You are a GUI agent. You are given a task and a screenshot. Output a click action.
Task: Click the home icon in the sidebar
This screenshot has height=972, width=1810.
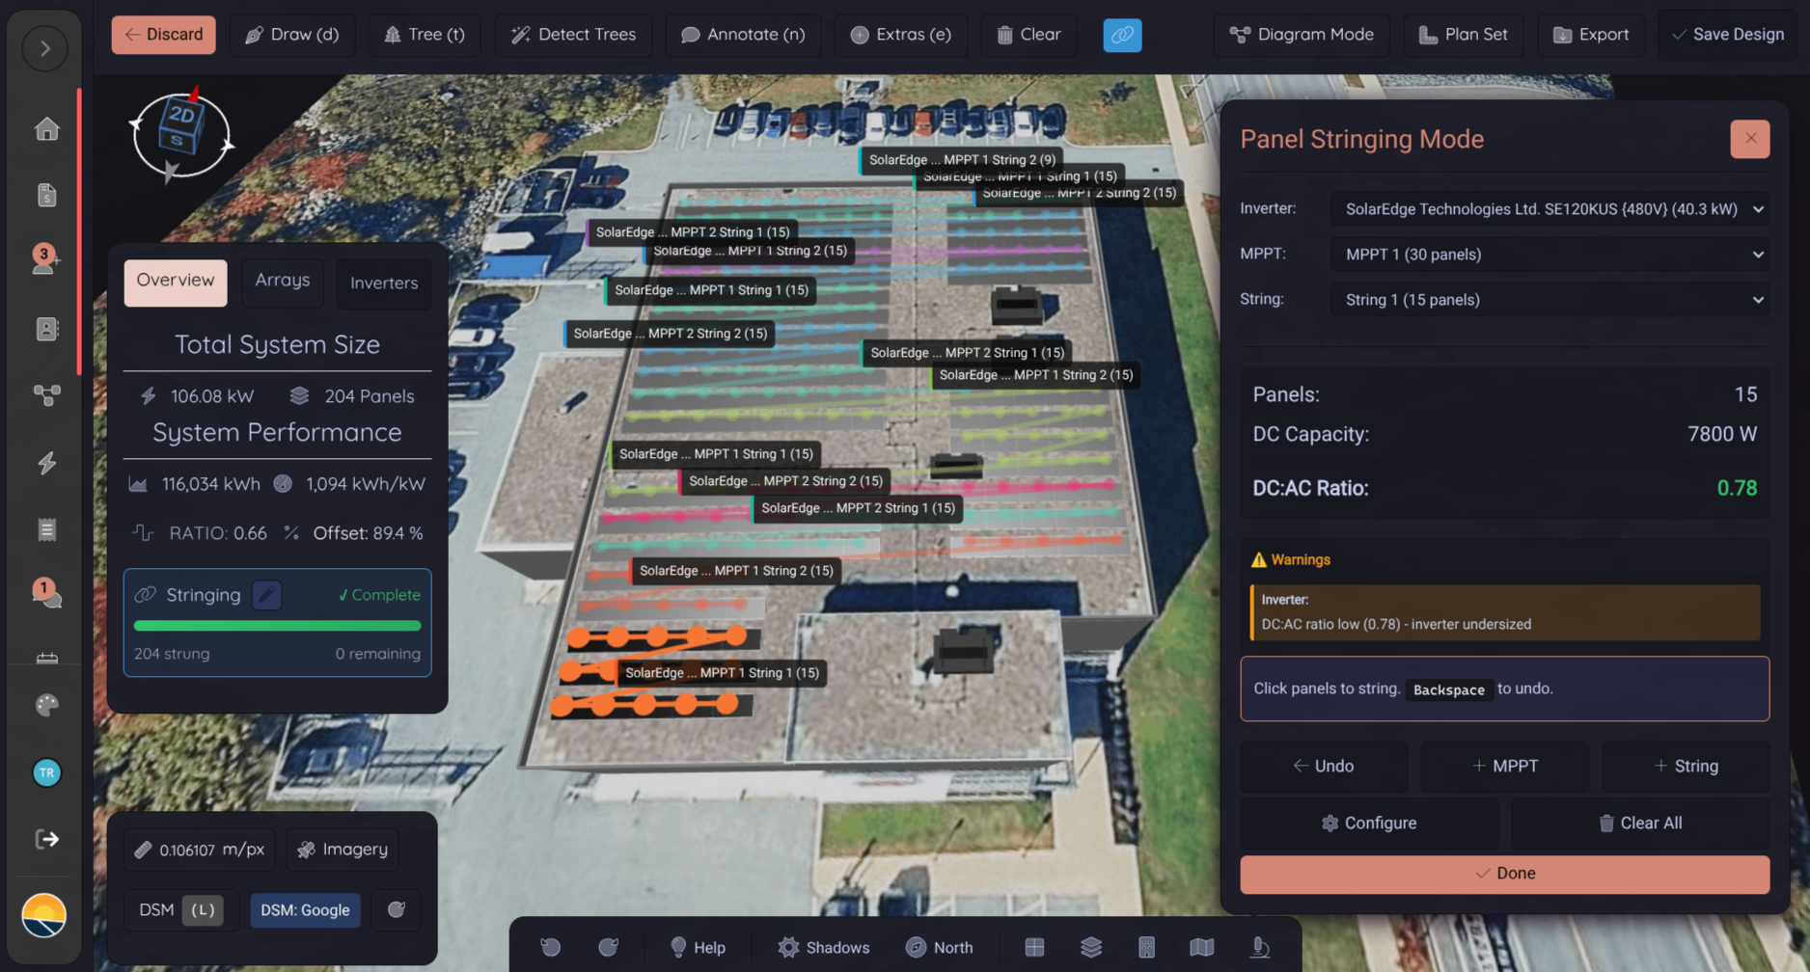(x=46, y=129)
